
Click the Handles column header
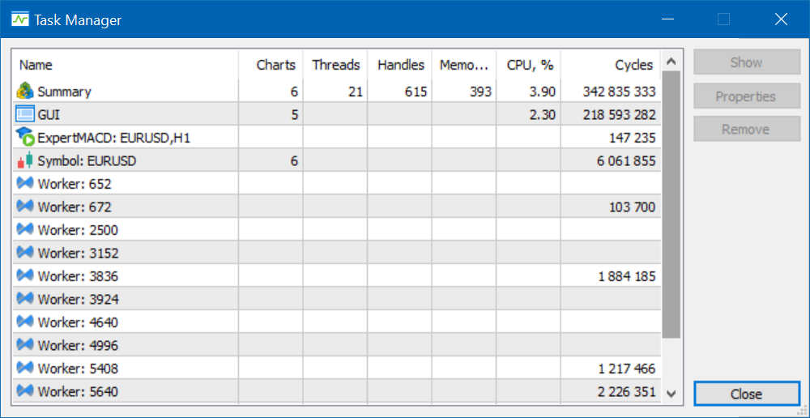[400, 65]
